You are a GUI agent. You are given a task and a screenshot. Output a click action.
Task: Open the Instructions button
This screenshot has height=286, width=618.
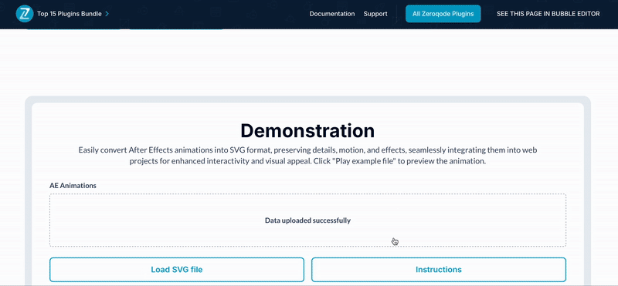point(438,270)
